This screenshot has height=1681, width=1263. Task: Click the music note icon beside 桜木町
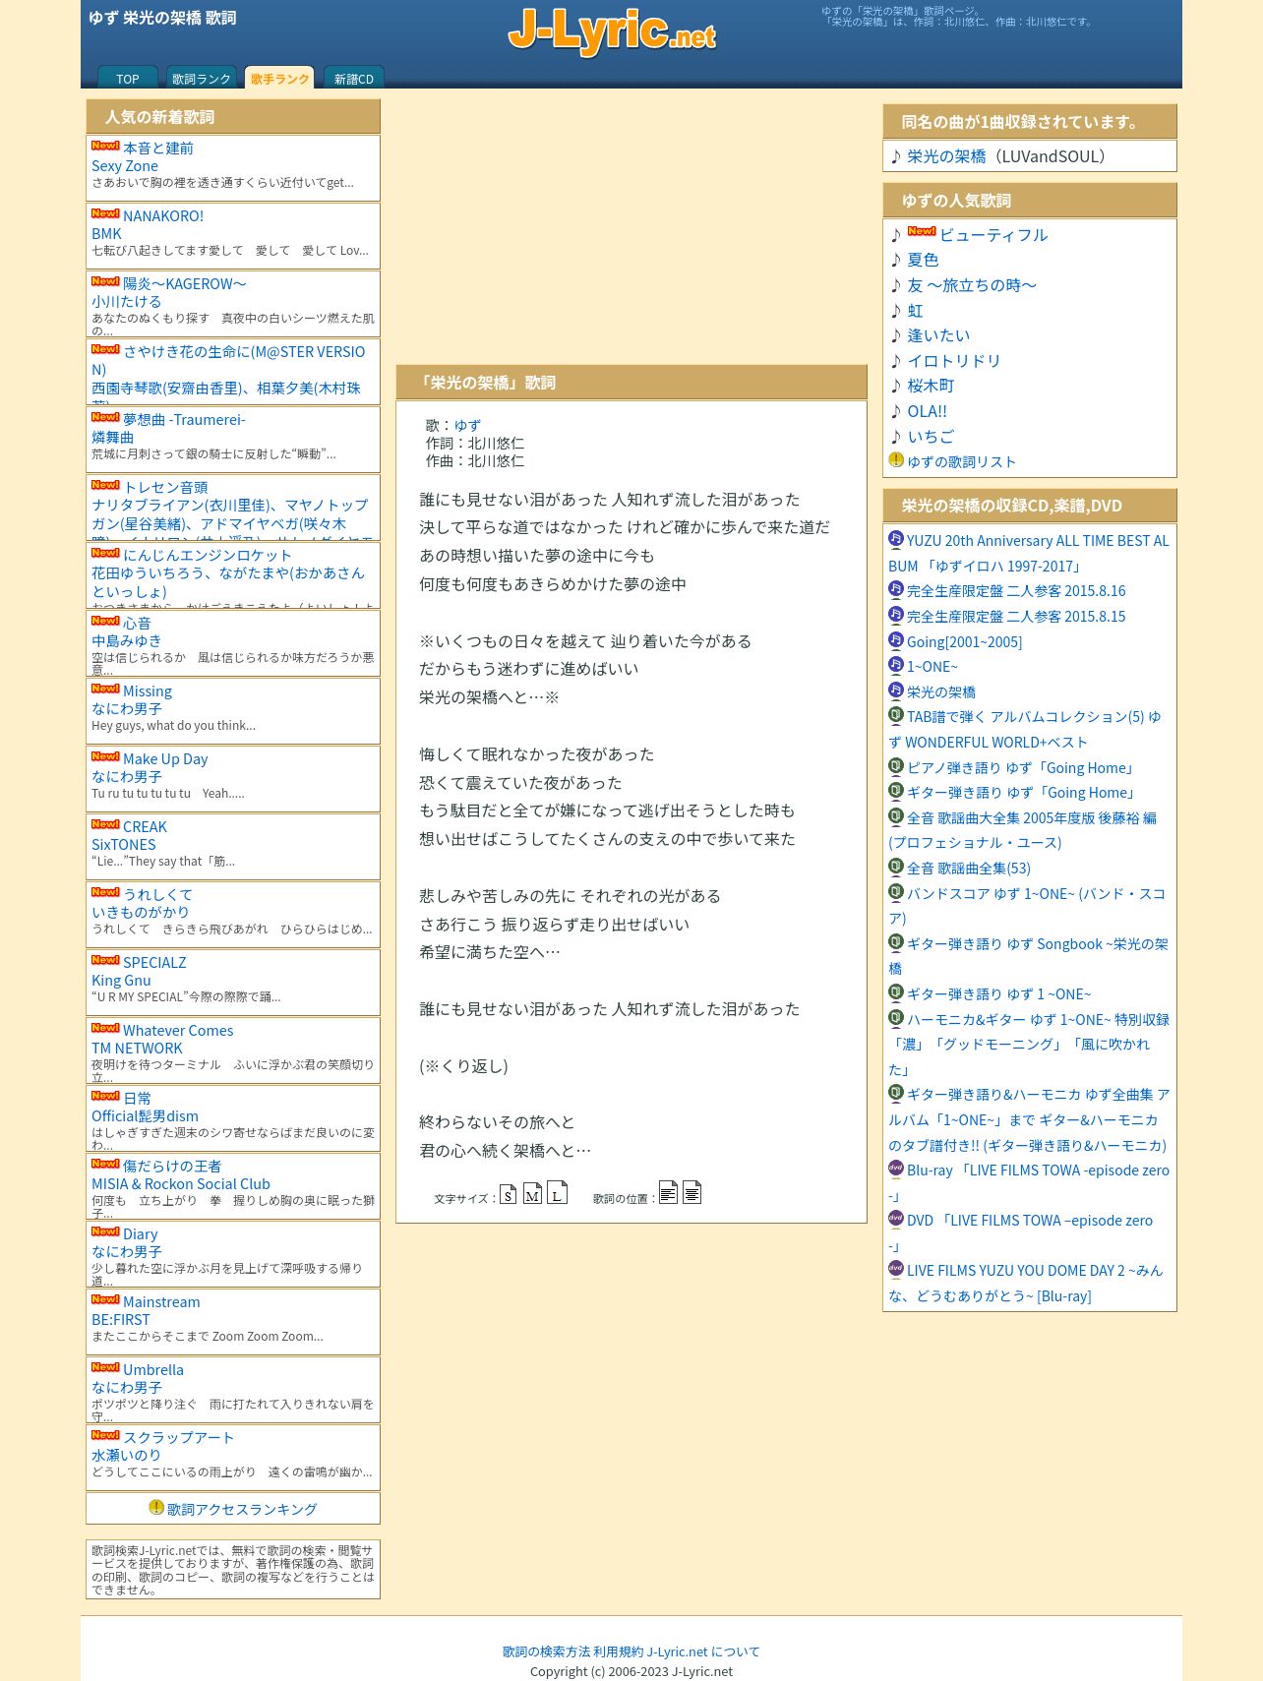coord(896,386)
